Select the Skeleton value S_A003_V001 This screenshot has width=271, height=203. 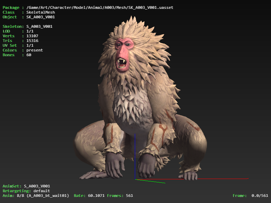pos(39,27)
